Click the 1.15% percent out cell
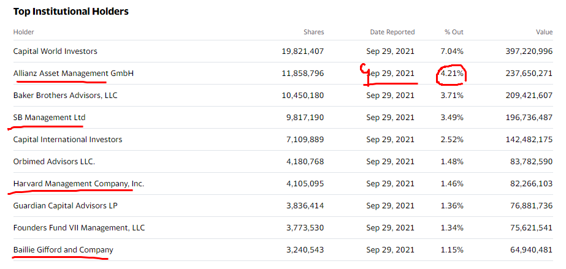This screenshot has width=566, height=269. (451, 249)
